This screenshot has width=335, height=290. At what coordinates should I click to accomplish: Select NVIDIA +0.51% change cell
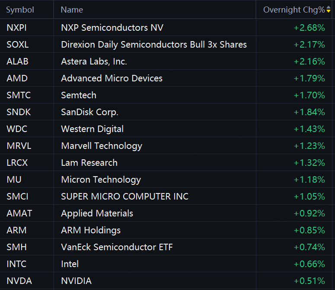coord(309,281)
